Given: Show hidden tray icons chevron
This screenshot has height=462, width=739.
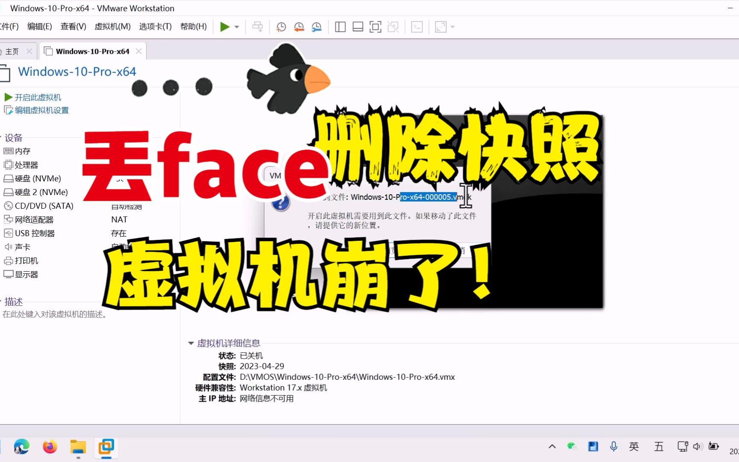Looking at the screenshot, I should click(552, 447).
